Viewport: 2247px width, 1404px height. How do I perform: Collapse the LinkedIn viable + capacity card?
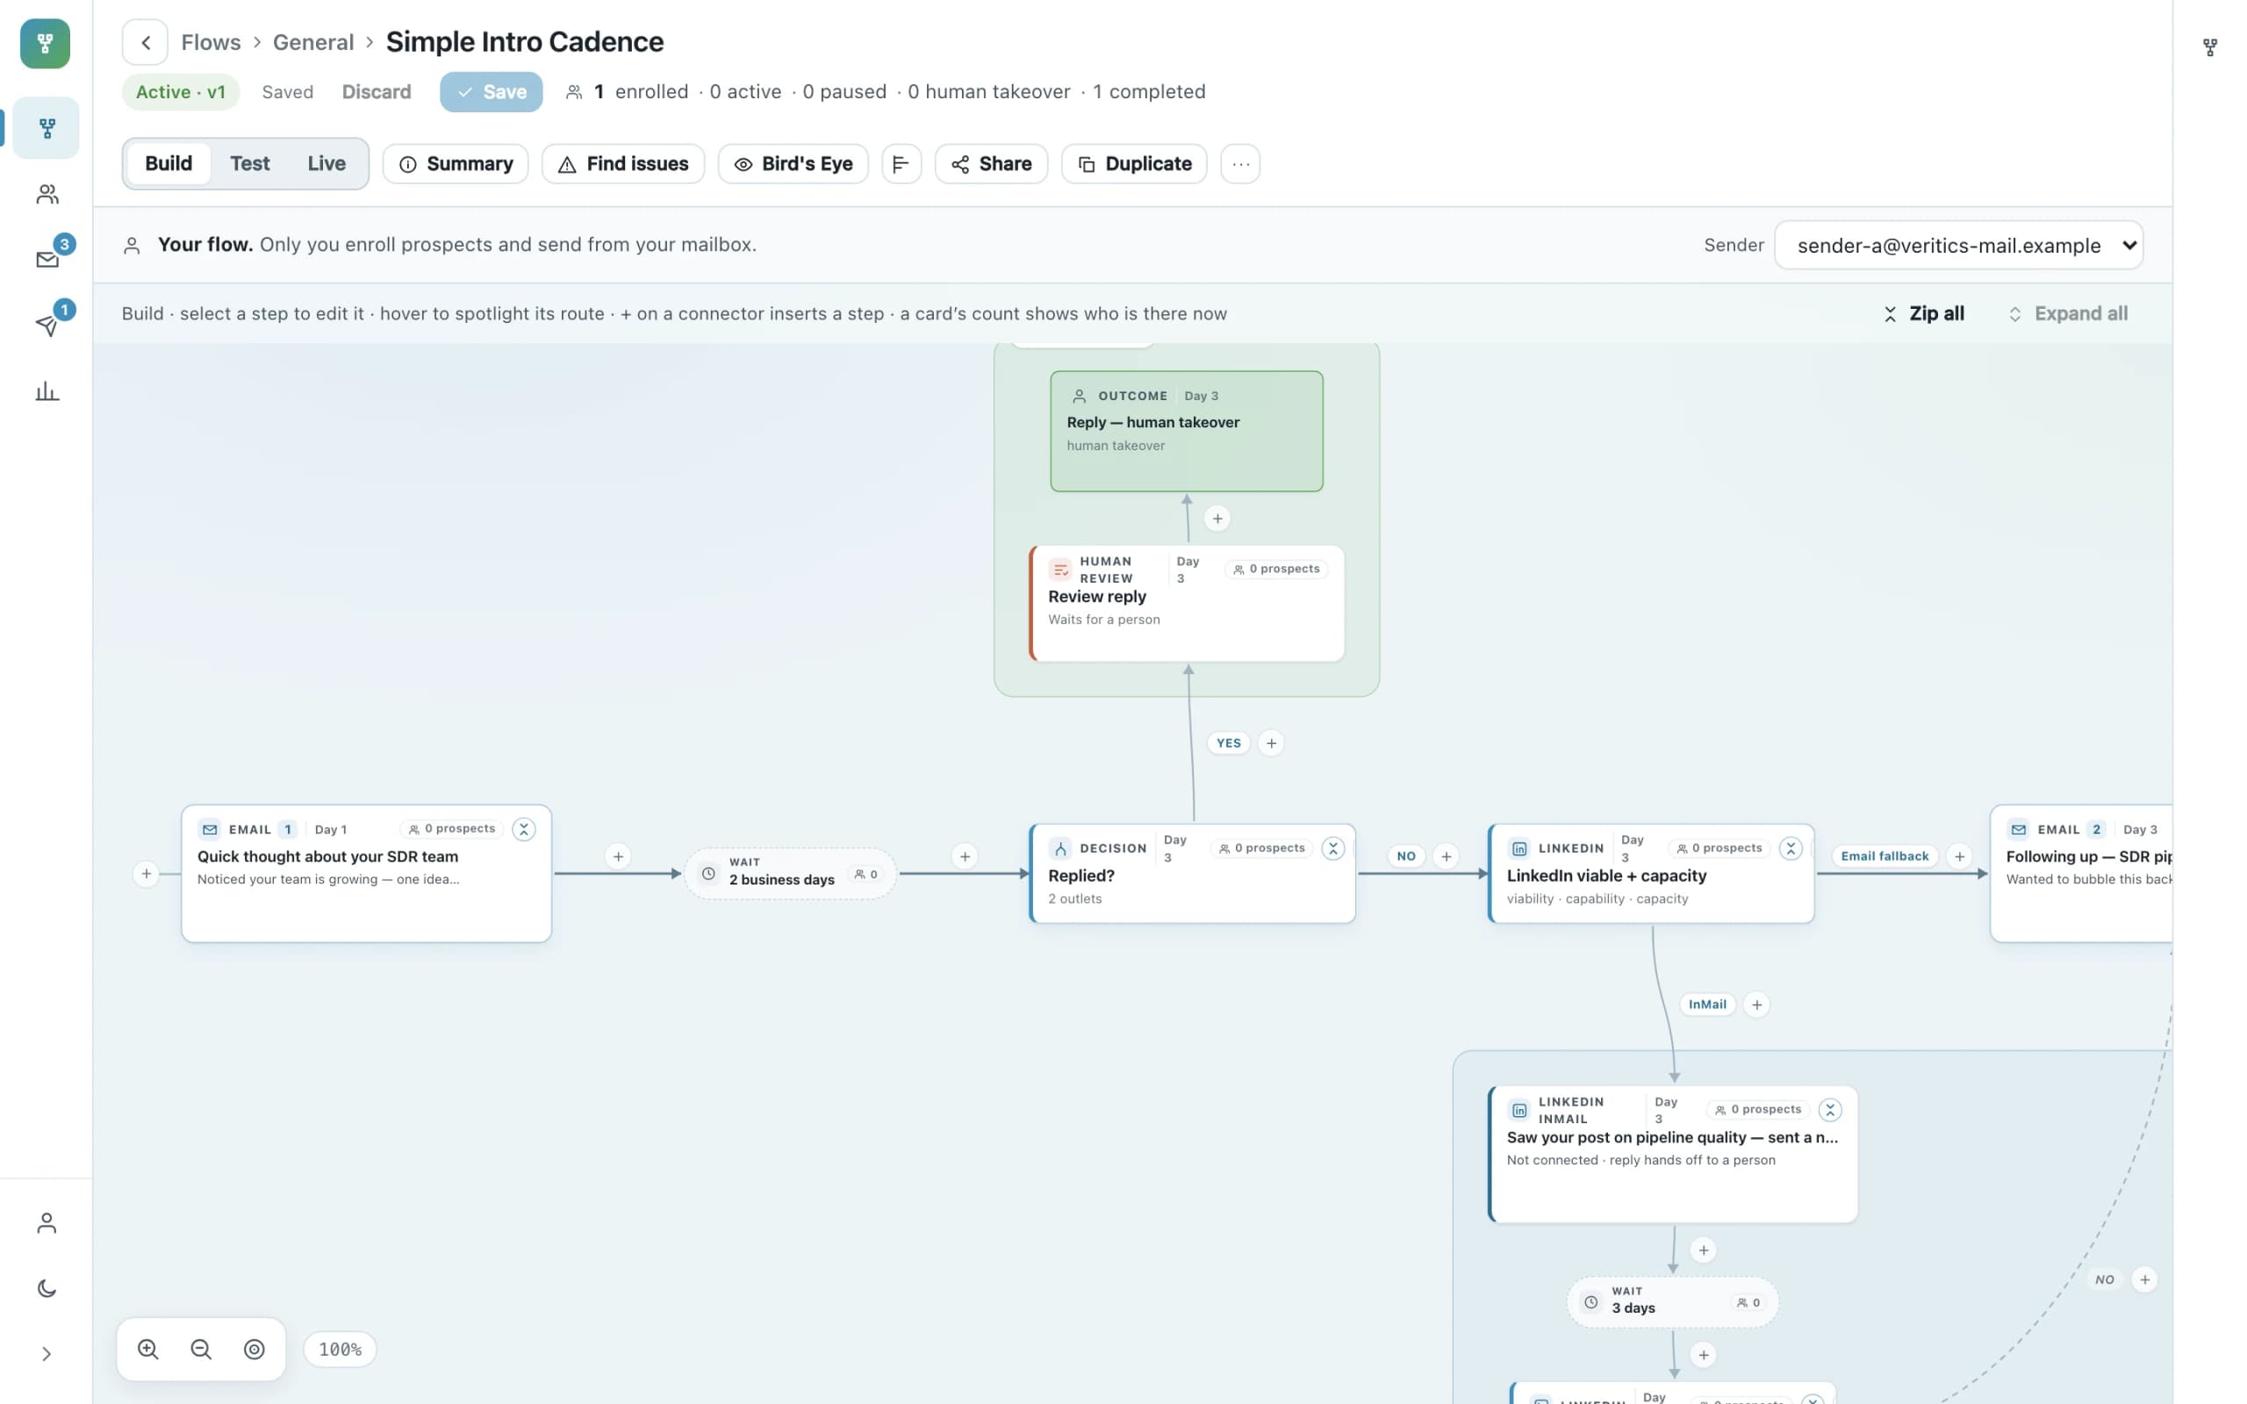(x=1791, y=848)
